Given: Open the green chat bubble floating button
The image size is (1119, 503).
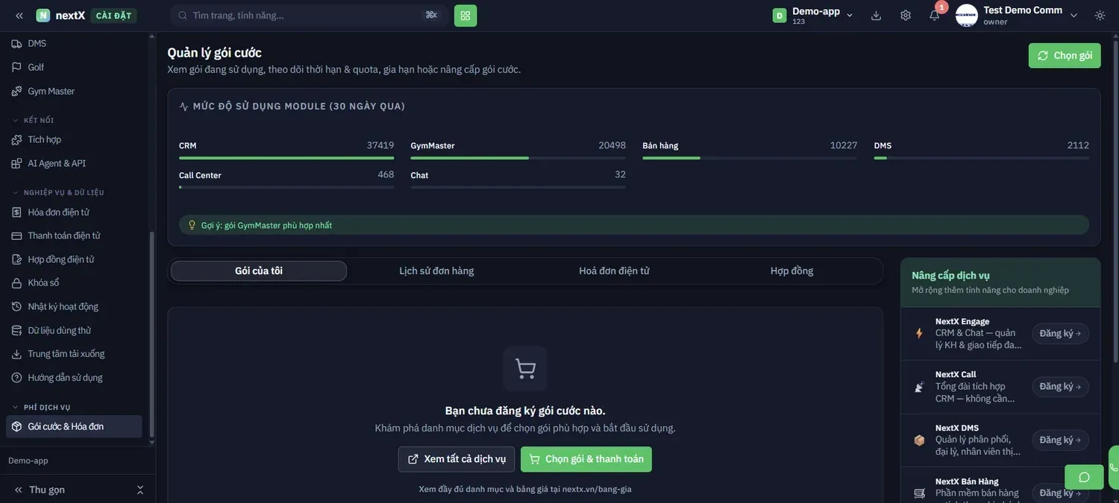Looking at the screenshot, I should (x=1084, y=477).
